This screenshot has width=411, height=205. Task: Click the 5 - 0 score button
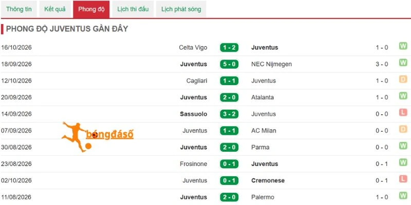click(229, 64)
